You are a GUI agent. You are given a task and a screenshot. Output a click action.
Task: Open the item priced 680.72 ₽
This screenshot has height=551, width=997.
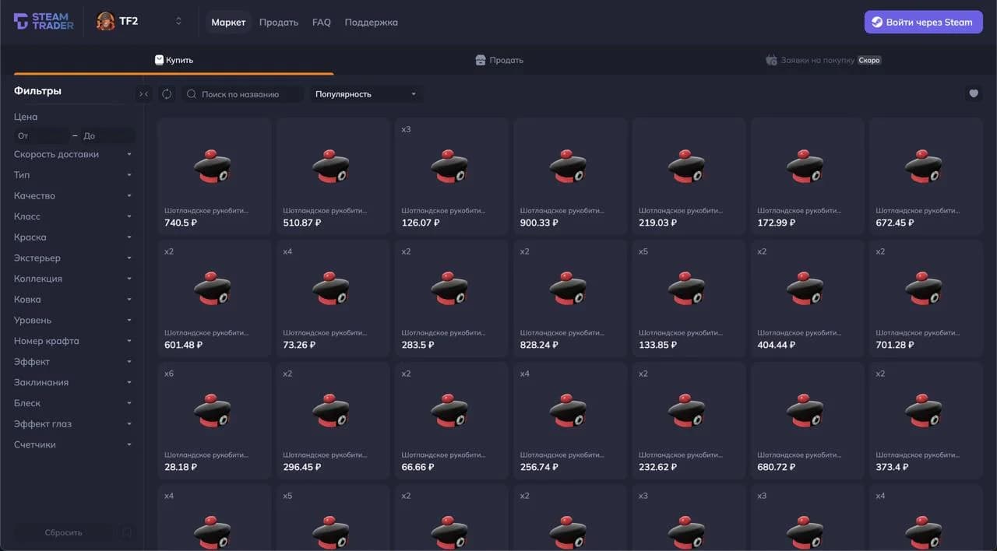[807, 421]
